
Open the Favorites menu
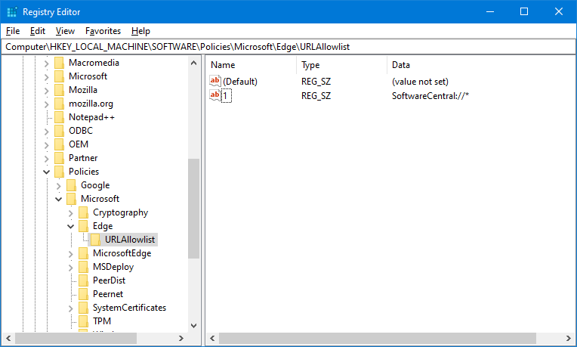coord(103,31)
